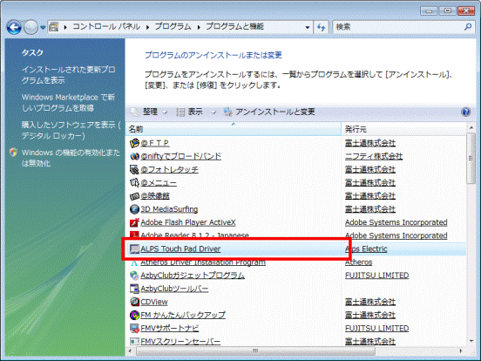Click the search magnifier icon
This screenshot has width=481, height=361.
click(468, 27)
